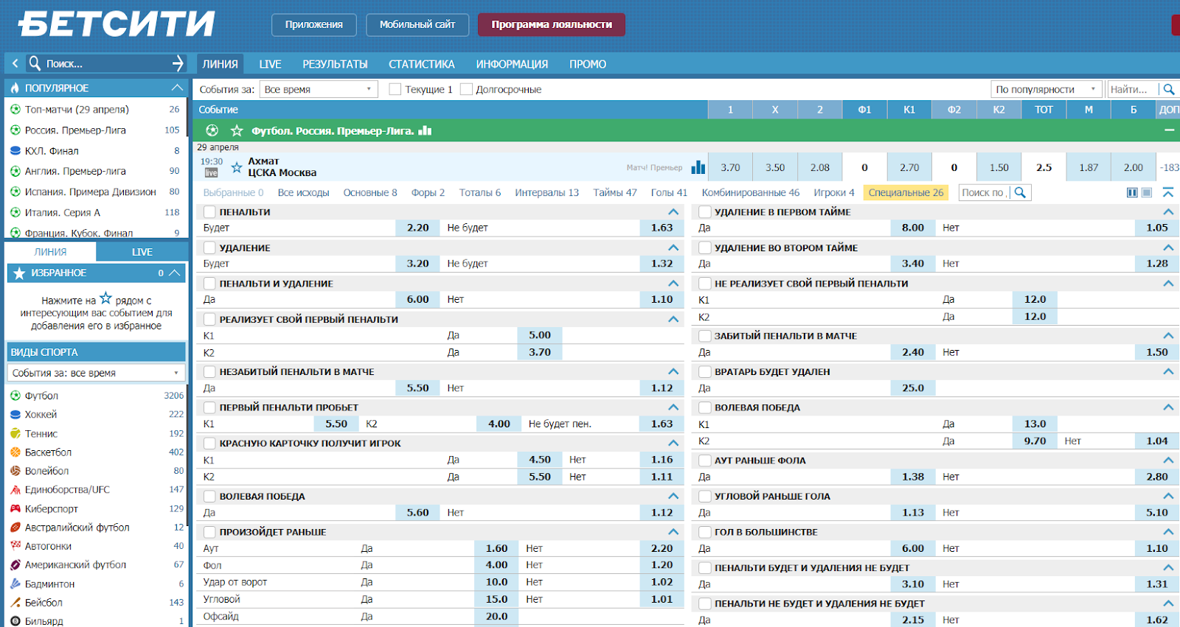This screenshot has width=1180, height=627.
Task: Click the live badge under 19:30
Action: click(x=211, y=173)
